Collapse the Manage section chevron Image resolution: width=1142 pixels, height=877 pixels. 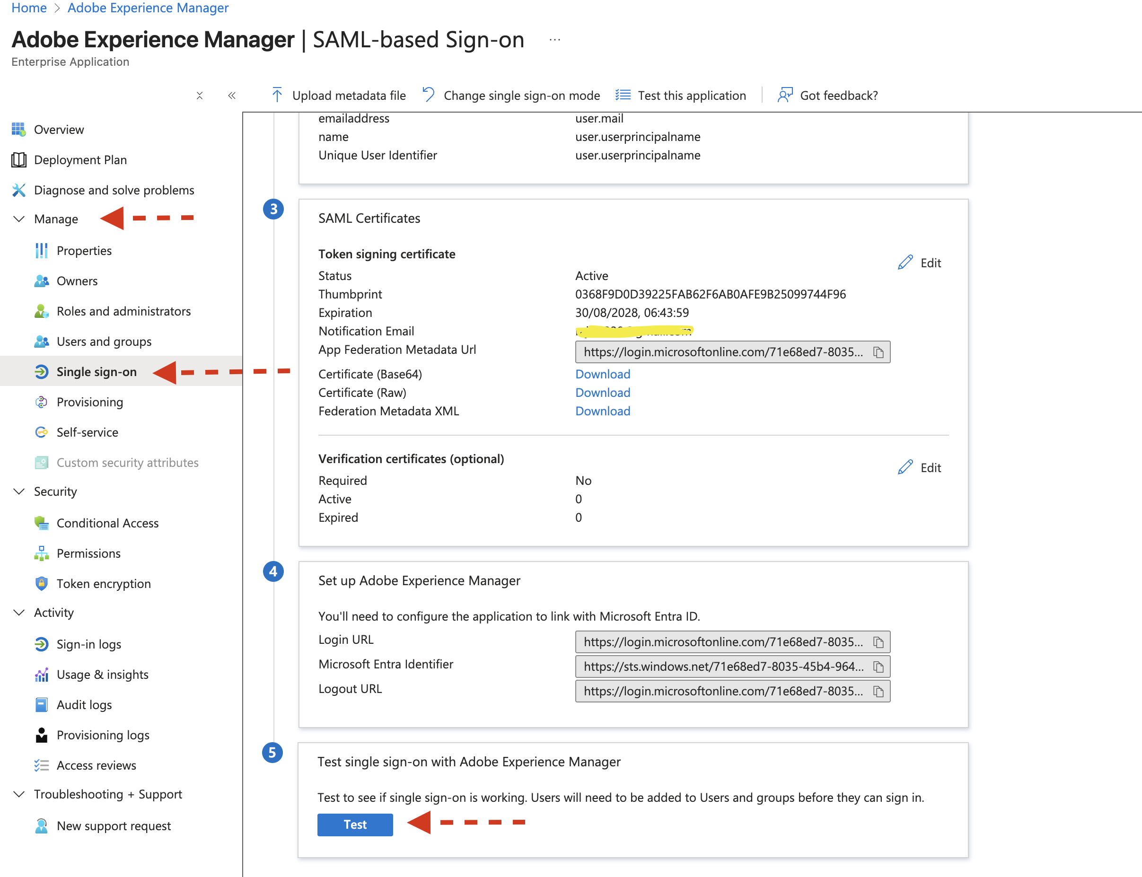(x=19, y=219)
